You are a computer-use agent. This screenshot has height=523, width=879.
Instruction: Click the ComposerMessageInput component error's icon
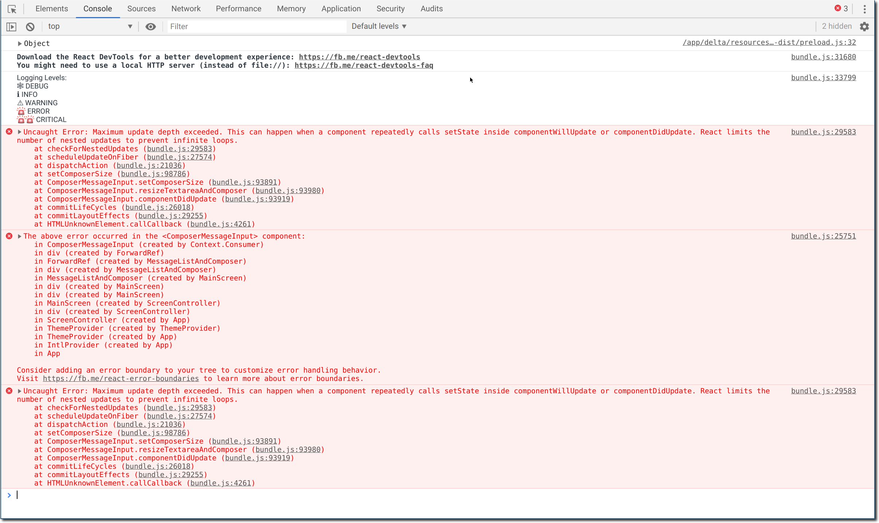coord(9,236)
